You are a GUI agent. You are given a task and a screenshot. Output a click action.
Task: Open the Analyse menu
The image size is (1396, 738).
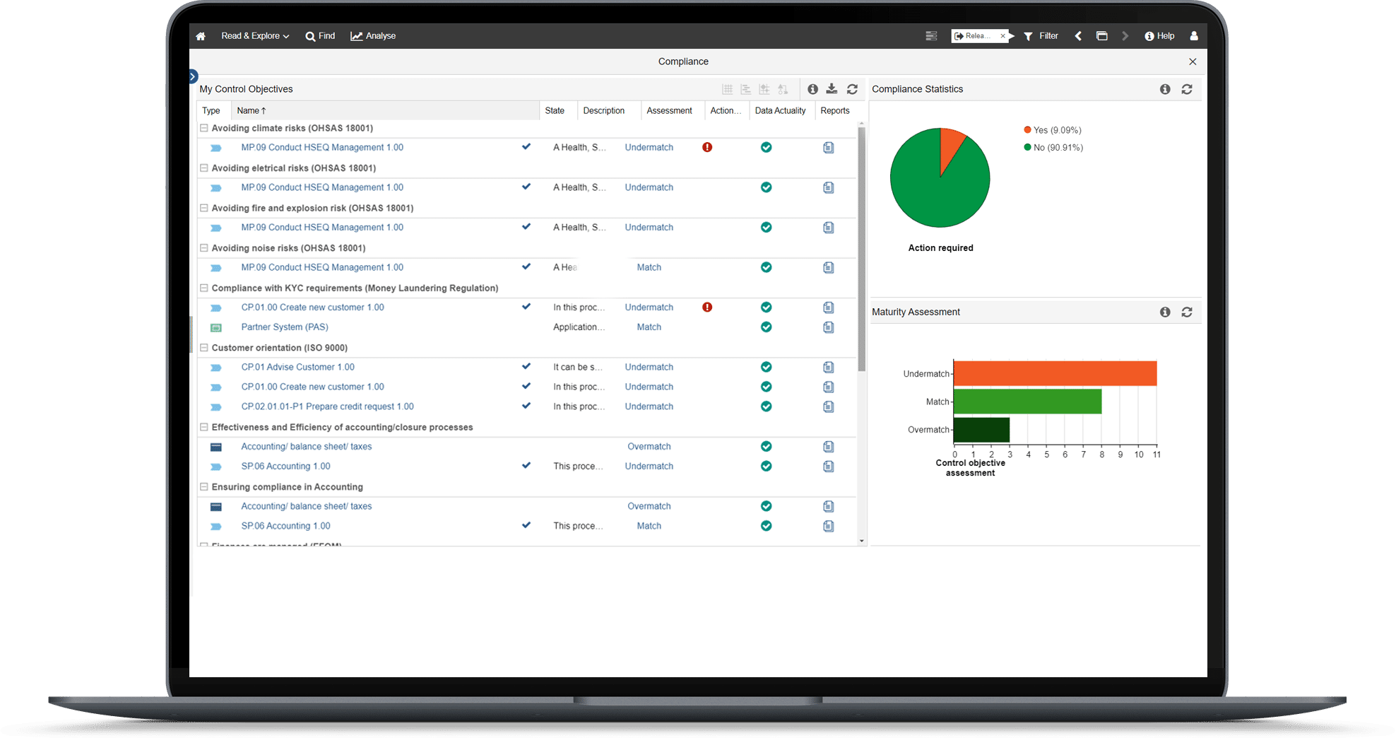[373, 36]
